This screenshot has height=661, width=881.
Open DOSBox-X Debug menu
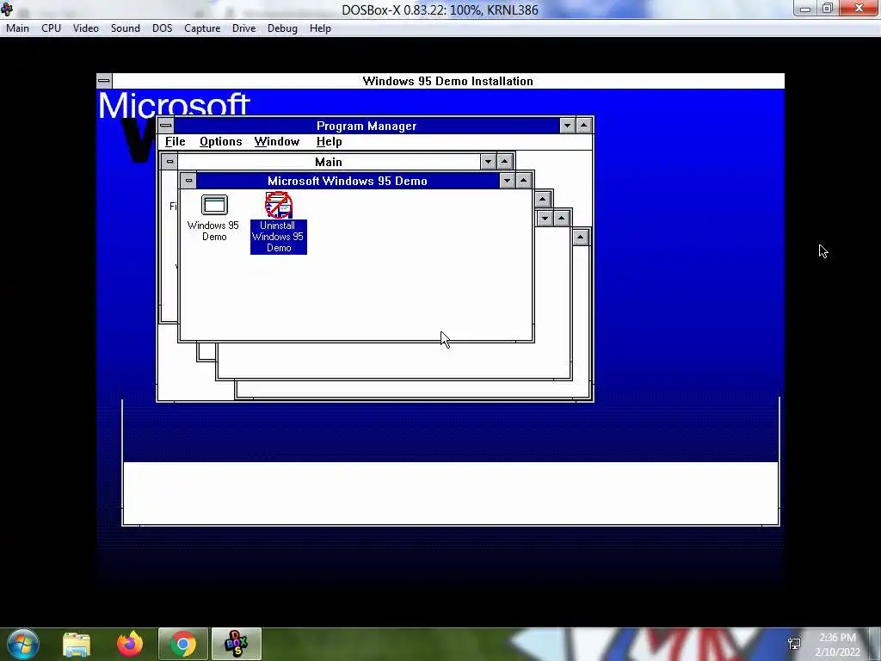(282, 28)
